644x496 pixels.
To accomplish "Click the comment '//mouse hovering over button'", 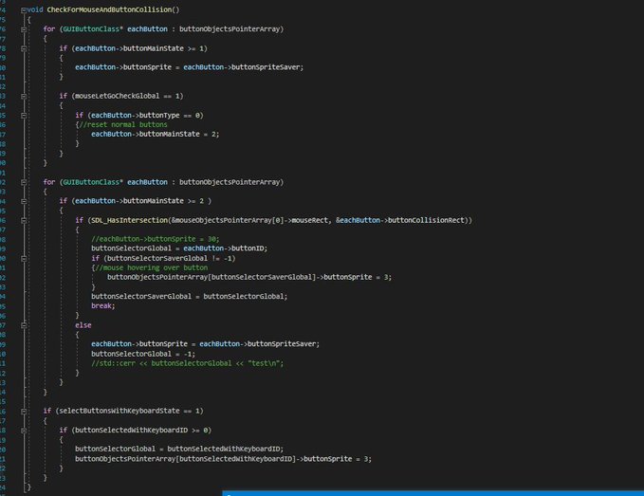I will point(151,267).
